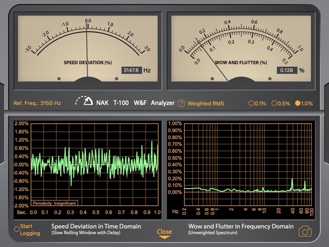Select the 0.5% range radio button
The height and width of the screenshot is (247, 329).
[x=274, y=103]
